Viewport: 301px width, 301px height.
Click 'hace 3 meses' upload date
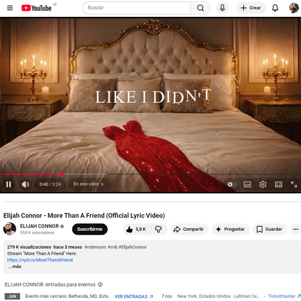tap(68, 247)
